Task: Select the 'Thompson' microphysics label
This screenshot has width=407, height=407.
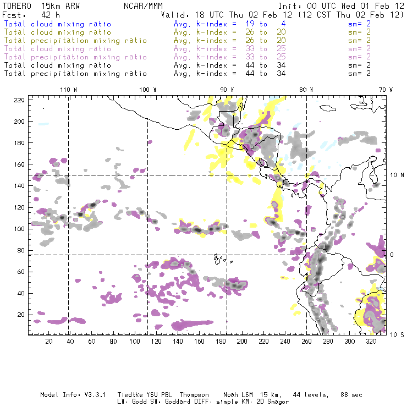Action: click(x=194, y=395)
